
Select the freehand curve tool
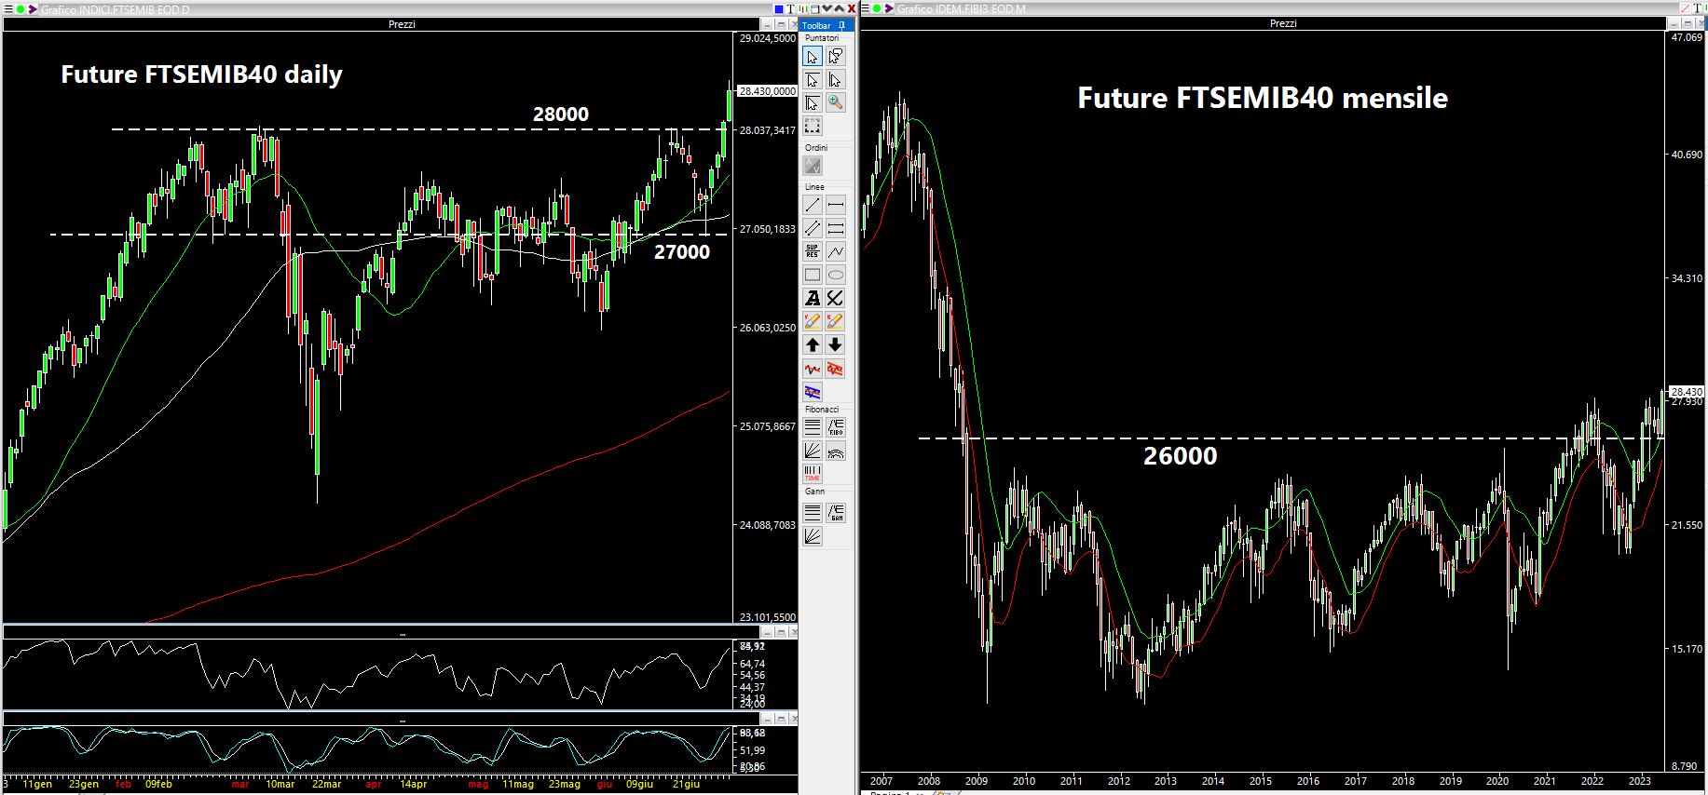pyautogui.click(x=836, y=298)
